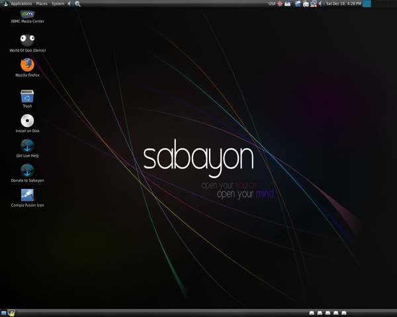Click the red sun tray icon
This screenshot has height=317, width=397.
tap(280, 4)
